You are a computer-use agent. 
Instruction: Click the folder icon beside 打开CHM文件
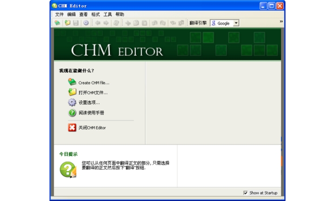[x=72, y=92]
